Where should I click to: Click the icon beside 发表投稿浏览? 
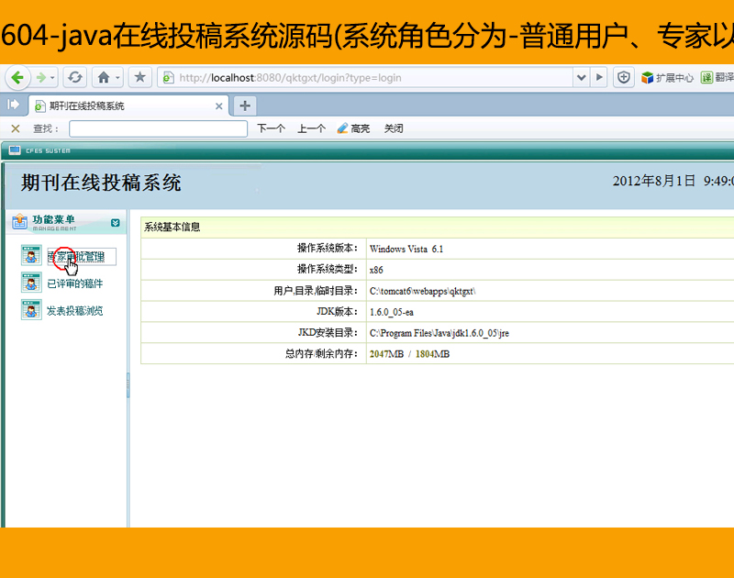[31, 309]
